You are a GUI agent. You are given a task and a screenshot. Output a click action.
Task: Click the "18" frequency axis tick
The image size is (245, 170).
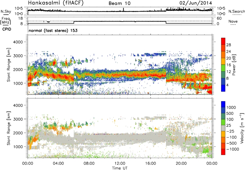[x=21, y=18]
